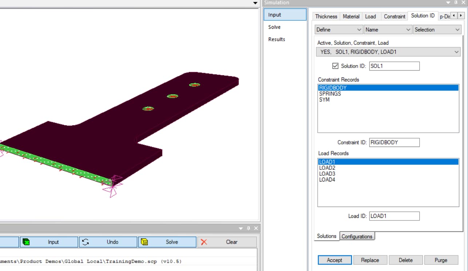Expand the Active, Solution, Constraint, Load combo box

[x=457, y=52]
